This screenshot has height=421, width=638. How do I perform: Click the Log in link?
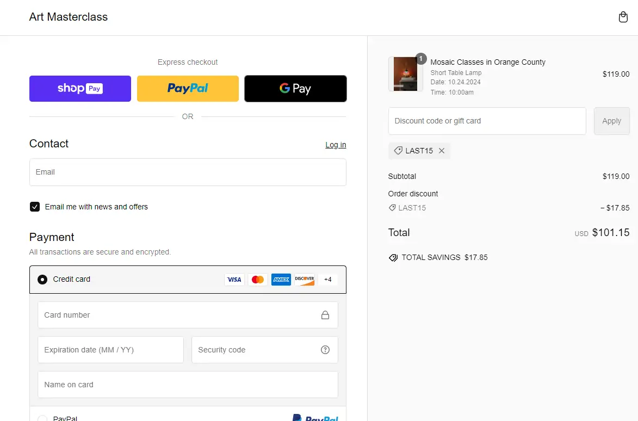336,145
